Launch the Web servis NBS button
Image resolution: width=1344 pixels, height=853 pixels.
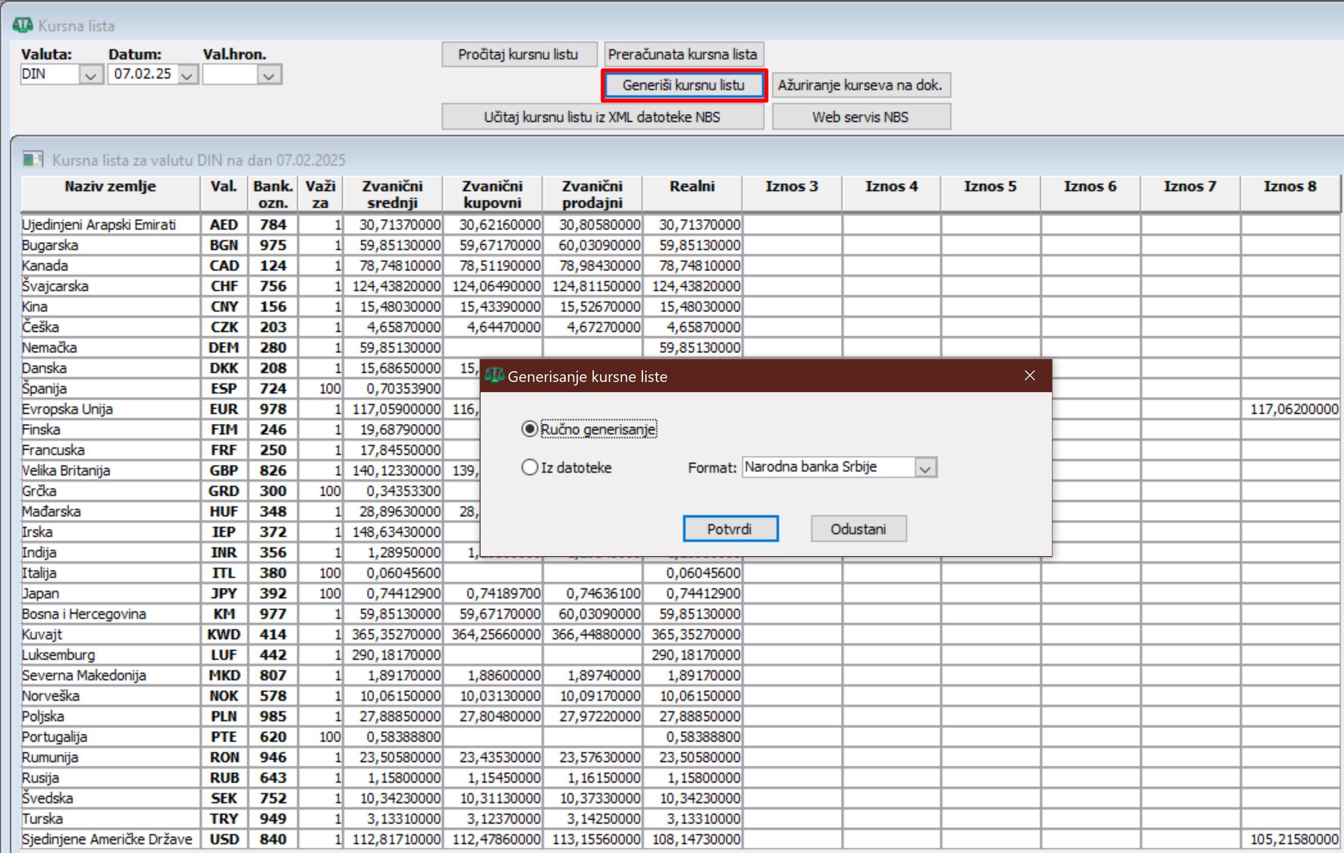point(860,117)
